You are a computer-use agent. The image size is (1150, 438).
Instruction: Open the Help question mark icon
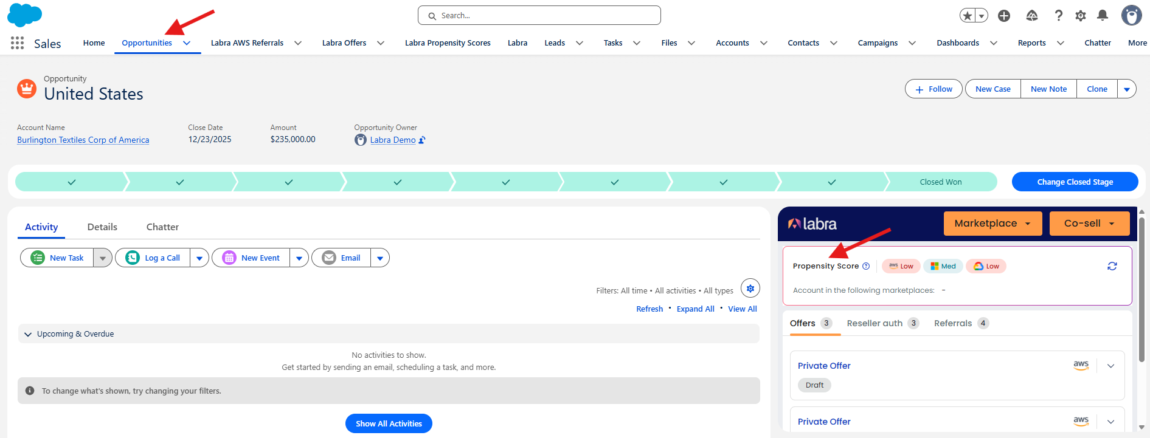pos(1059,16)
